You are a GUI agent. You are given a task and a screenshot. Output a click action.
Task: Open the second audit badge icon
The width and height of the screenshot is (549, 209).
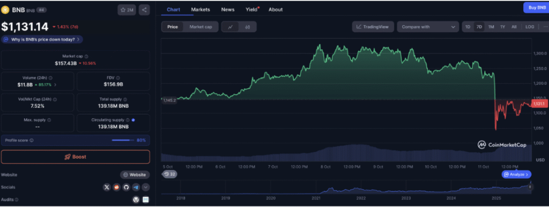click(146, 199)
